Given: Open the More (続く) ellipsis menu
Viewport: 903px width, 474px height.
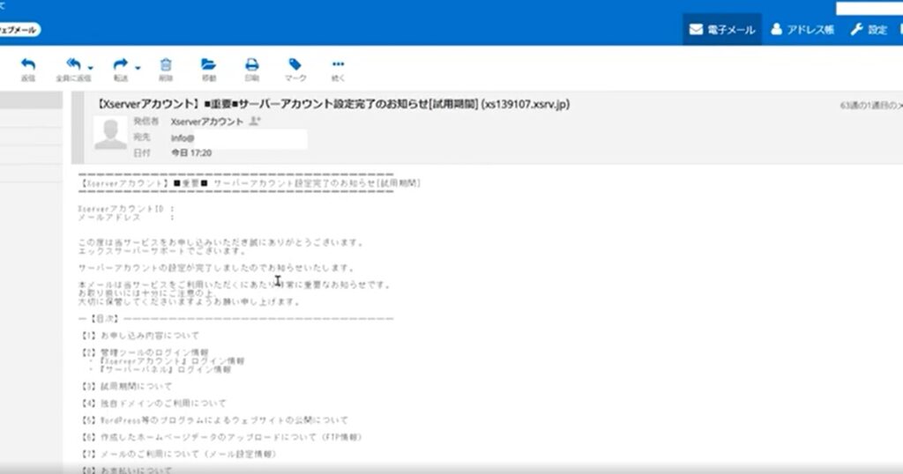Looking at the screenshot, I should (338, 63).
